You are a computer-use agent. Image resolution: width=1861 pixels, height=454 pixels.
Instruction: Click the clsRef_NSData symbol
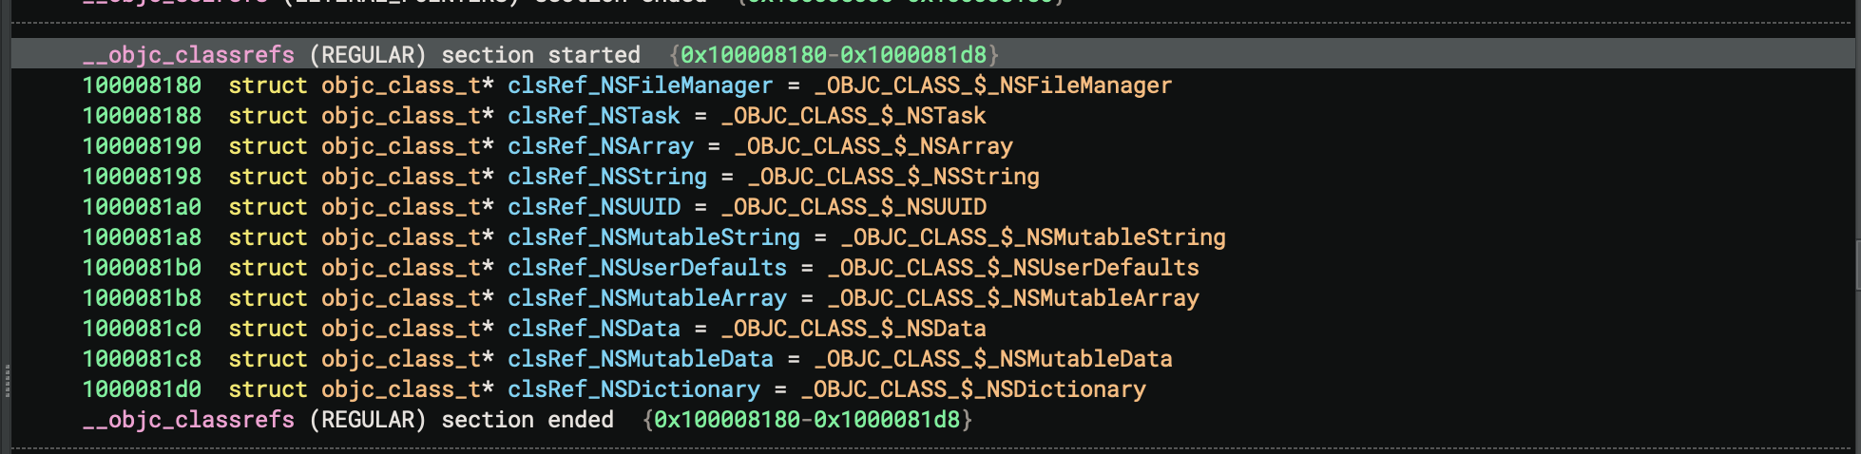(x=594, y=329)
